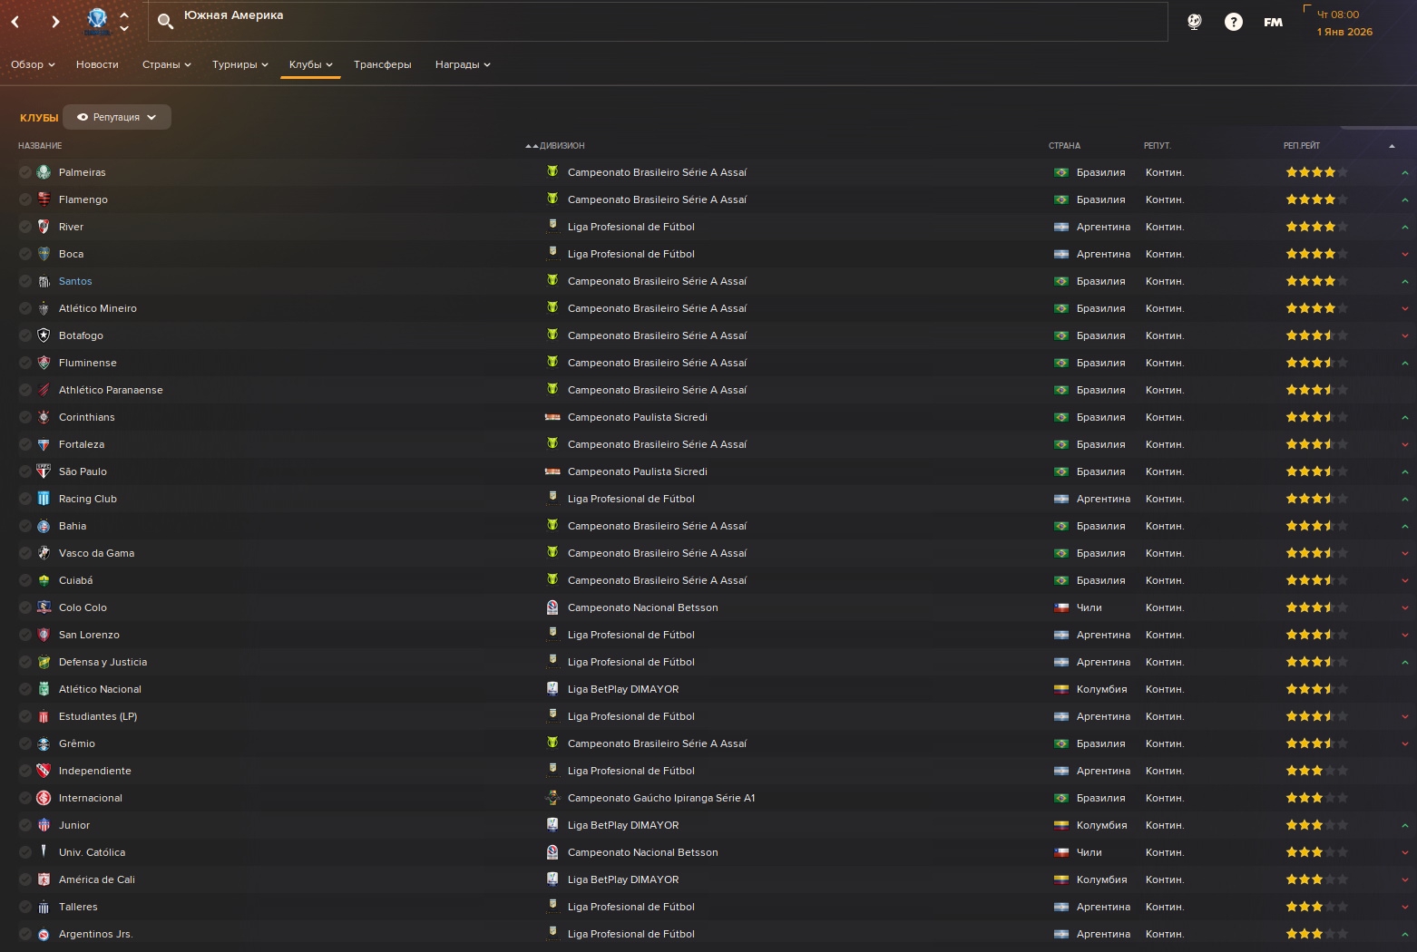Click the star rating in Talleres row
Viewport: 1417px width, 952px height.
pyautogui.click(x=1316, y=907)
